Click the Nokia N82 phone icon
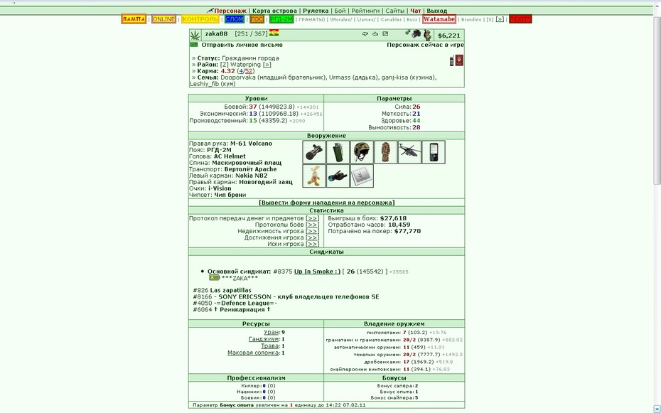The height and width of the screenshot is (413, 661). (434, 152)
